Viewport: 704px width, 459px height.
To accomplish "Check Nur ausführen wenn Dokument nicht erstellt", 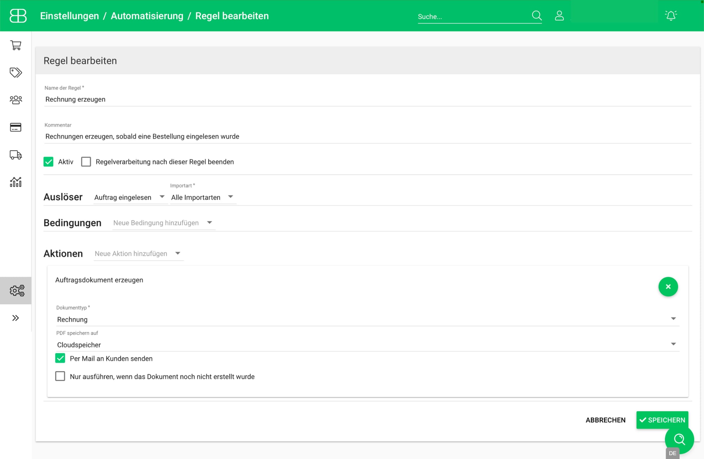I will [x=60, y=376].
